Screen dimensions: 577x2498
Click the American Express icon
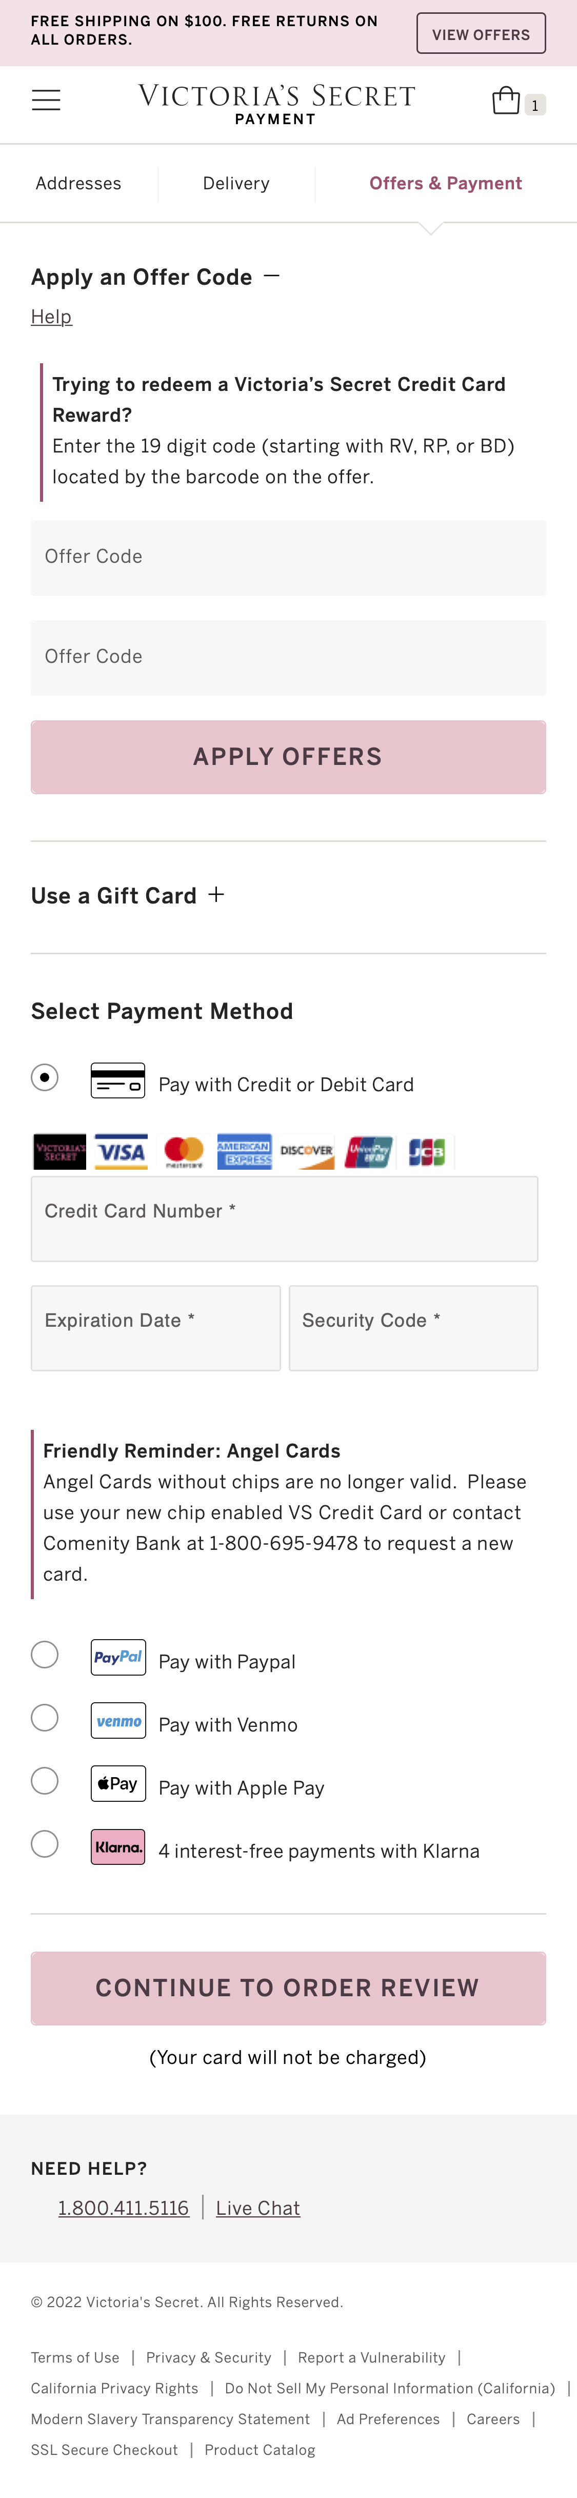point(244,1151)
